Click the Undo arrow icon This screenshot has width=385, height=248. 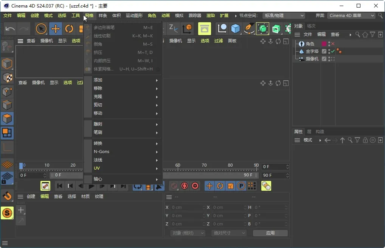click(x=10, y=29)
